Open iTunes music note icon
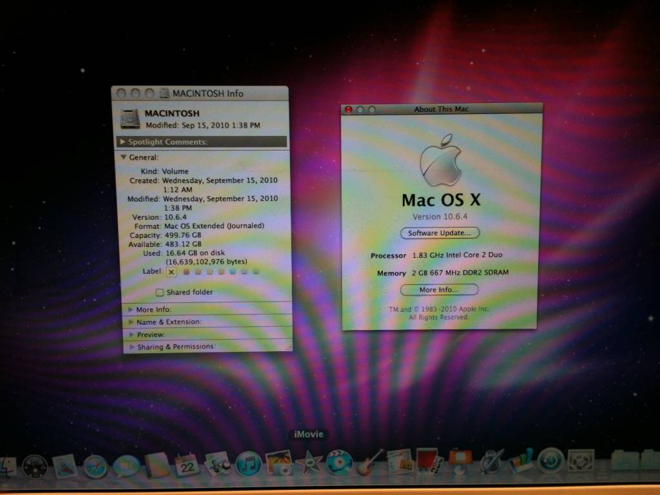This screenshot has height=495, width=660. click(x=248, y=464)
